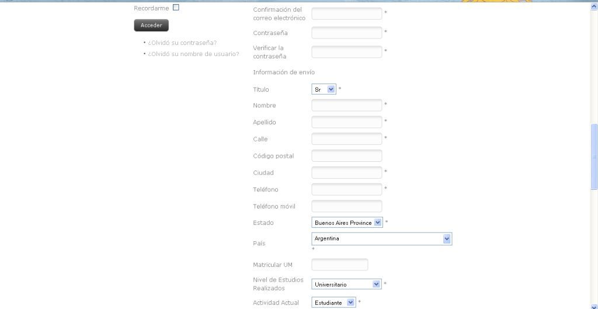Click the Acceder button
Image resolution: width=598 pixels, height=309 pixels.
point(151,25)
